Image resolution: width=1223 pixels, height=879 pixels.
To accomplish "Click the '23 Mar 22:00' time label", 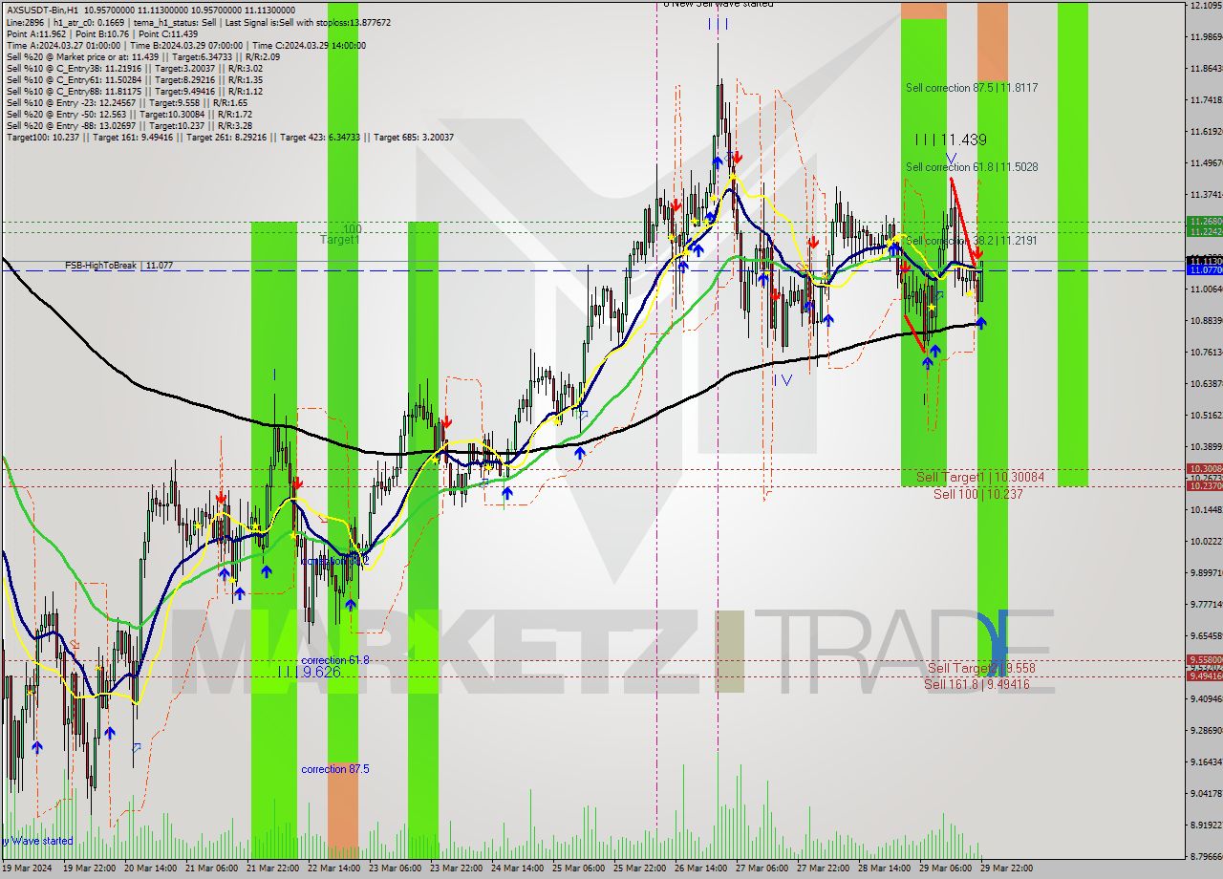I will coord(457,868).
